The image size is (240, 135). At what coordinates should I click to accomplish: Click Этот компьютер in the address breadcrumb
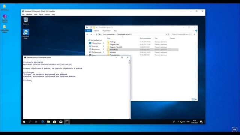pos(109,34)
